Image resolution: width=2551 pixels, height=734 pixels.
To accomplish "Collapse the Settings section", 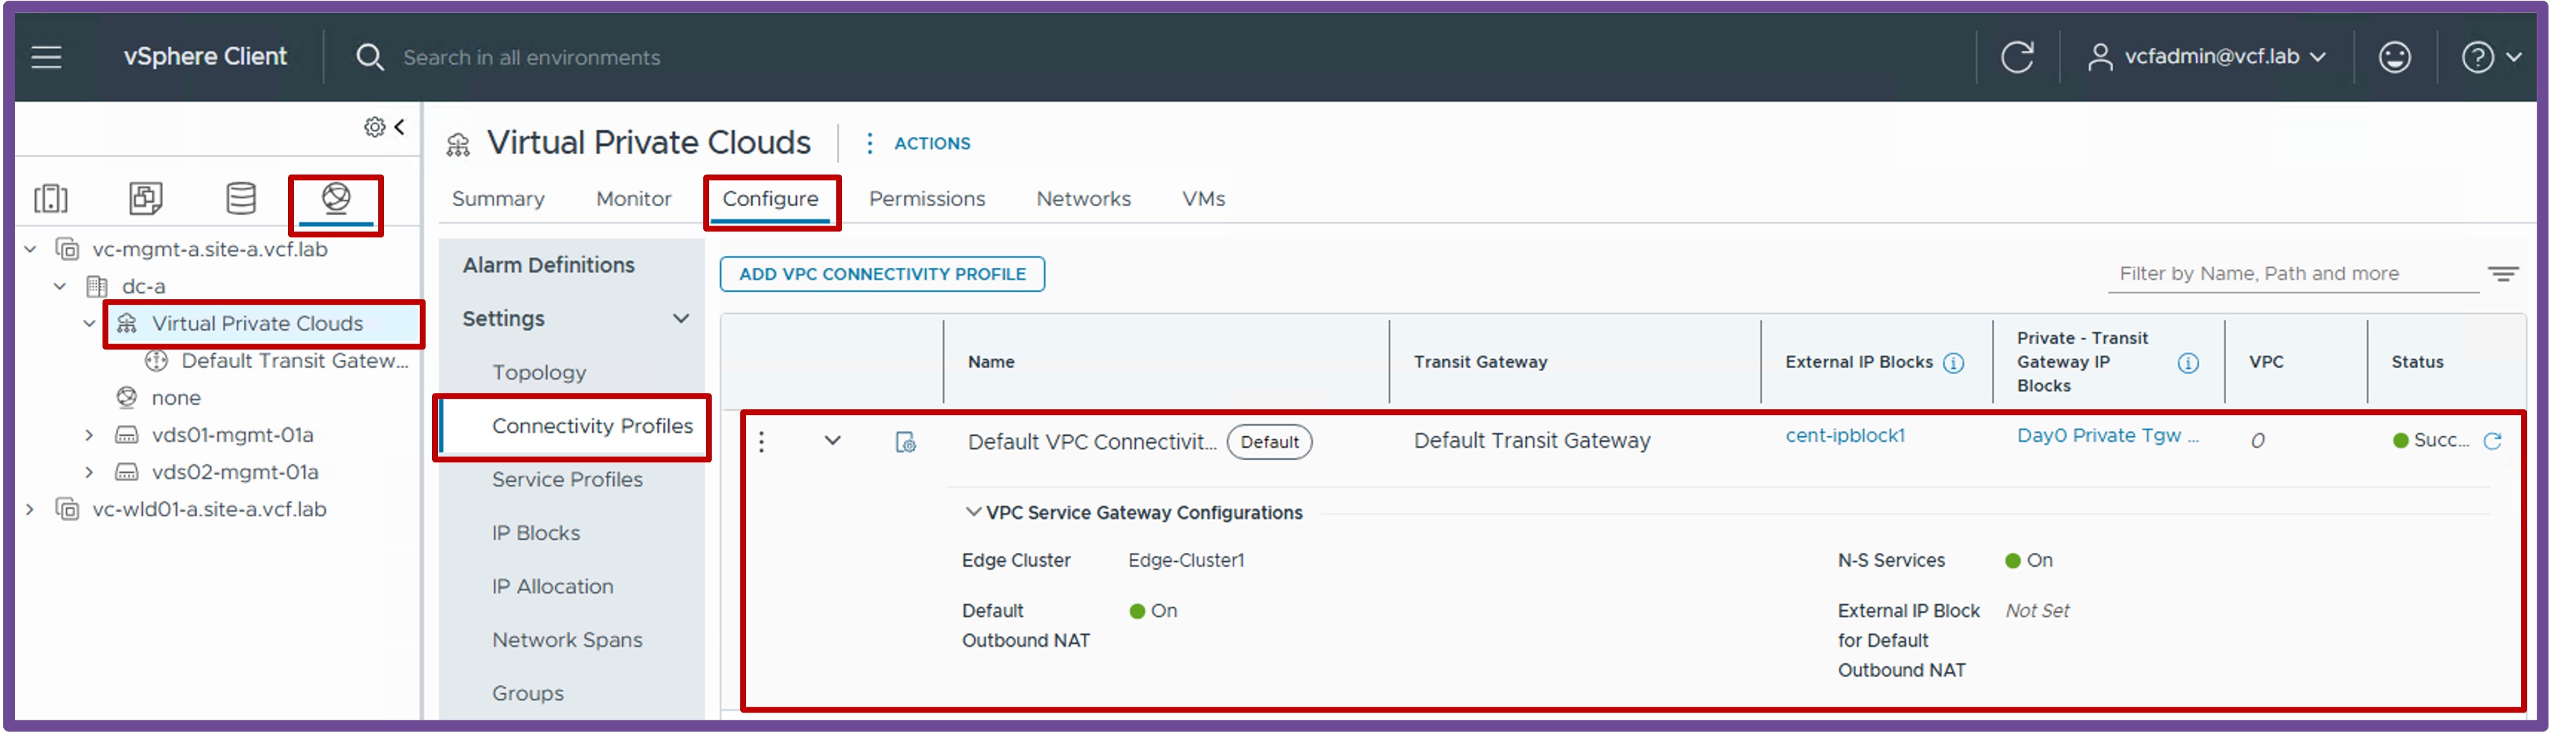I will point(681,318).
